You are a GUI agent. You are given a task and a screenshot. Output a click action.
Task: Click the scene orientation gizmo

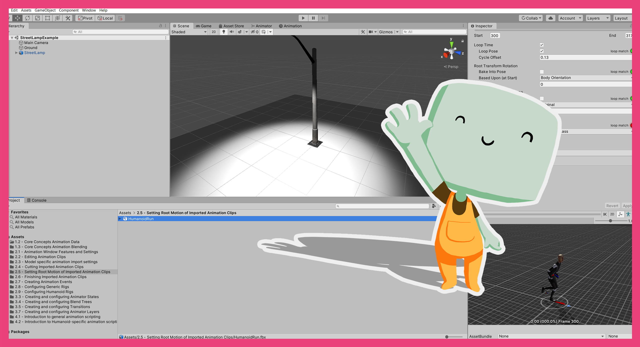(x=452, y=52)
